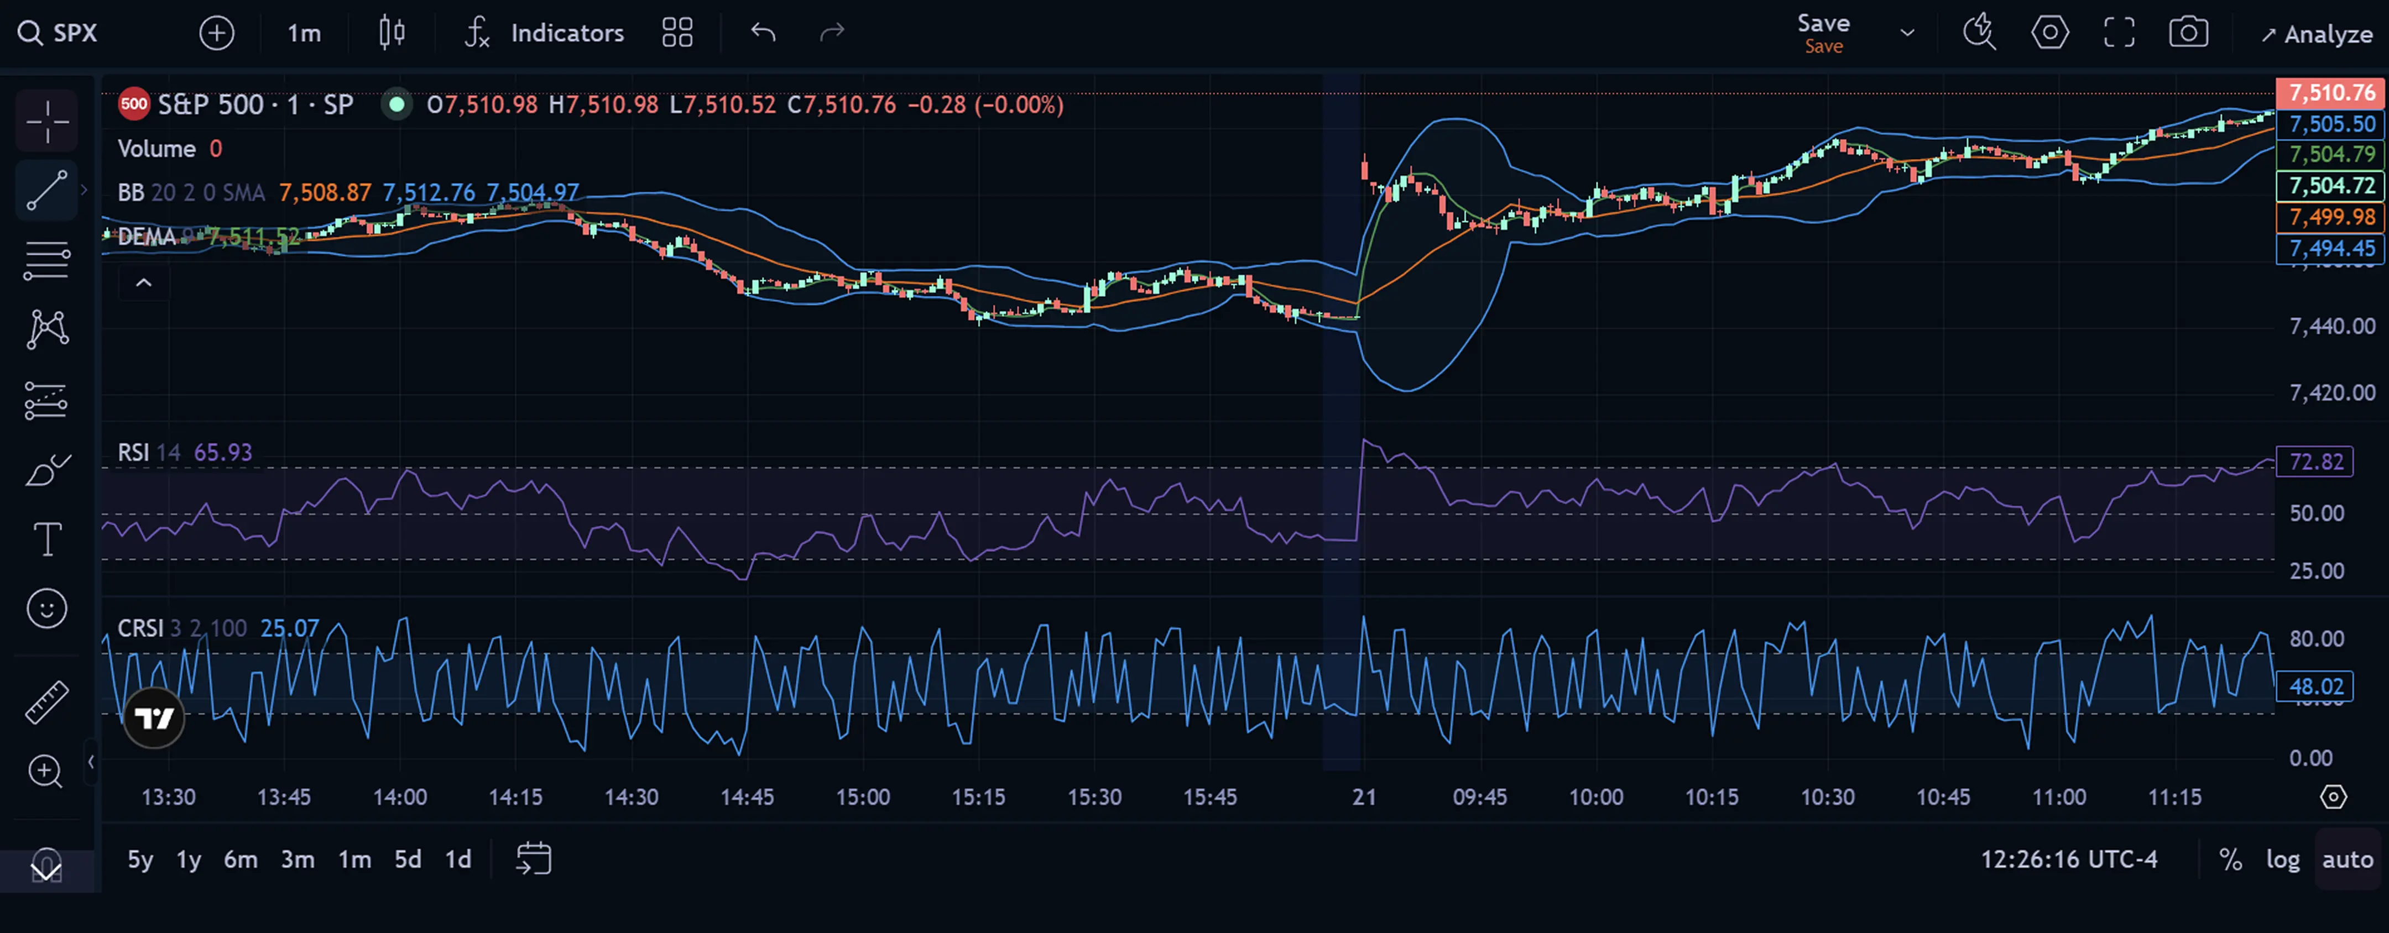Click the 7,499.98 orange price label
The width and height of the screenshot is (2389, 933).
coord(2330,217)
